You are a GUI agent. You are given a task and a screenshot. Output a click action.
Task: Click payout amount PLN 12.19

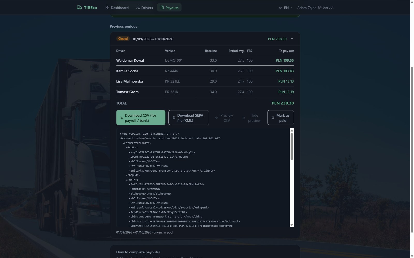coord(286,92)
